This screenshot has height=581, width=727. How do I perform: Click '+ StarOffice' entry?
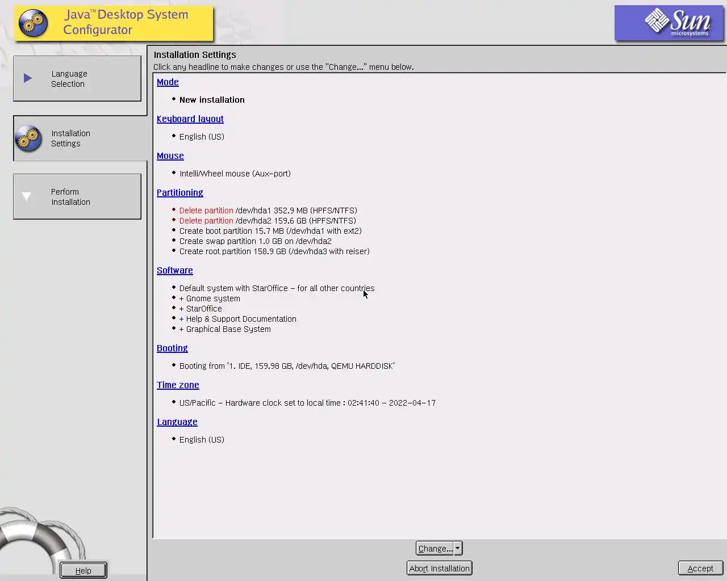(x=200, y=309)
